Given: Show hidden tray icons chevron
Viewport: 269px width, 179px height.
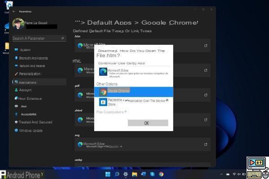Looking at the screenshot, I should pyautogui.click(x=221, y=174).
